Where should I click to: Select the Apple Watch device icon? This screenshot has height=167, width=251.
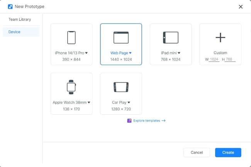[71, 87]
